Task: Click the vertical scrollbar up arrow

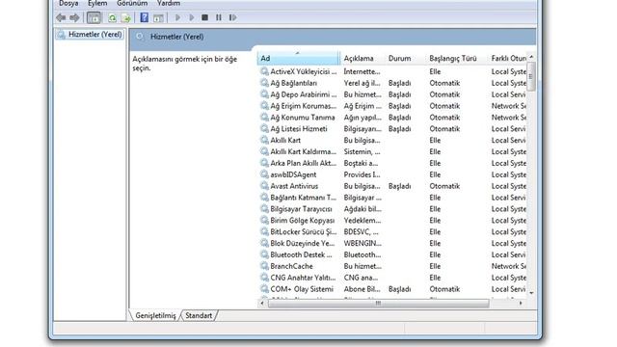Action: click(531, 57)
